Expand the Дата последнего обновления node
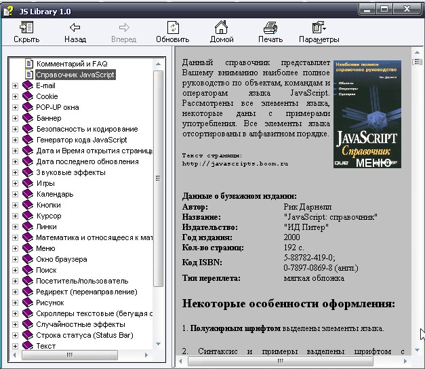Image resolution: width=425 pixels, height=369 pixels. [x=15, y=161]
